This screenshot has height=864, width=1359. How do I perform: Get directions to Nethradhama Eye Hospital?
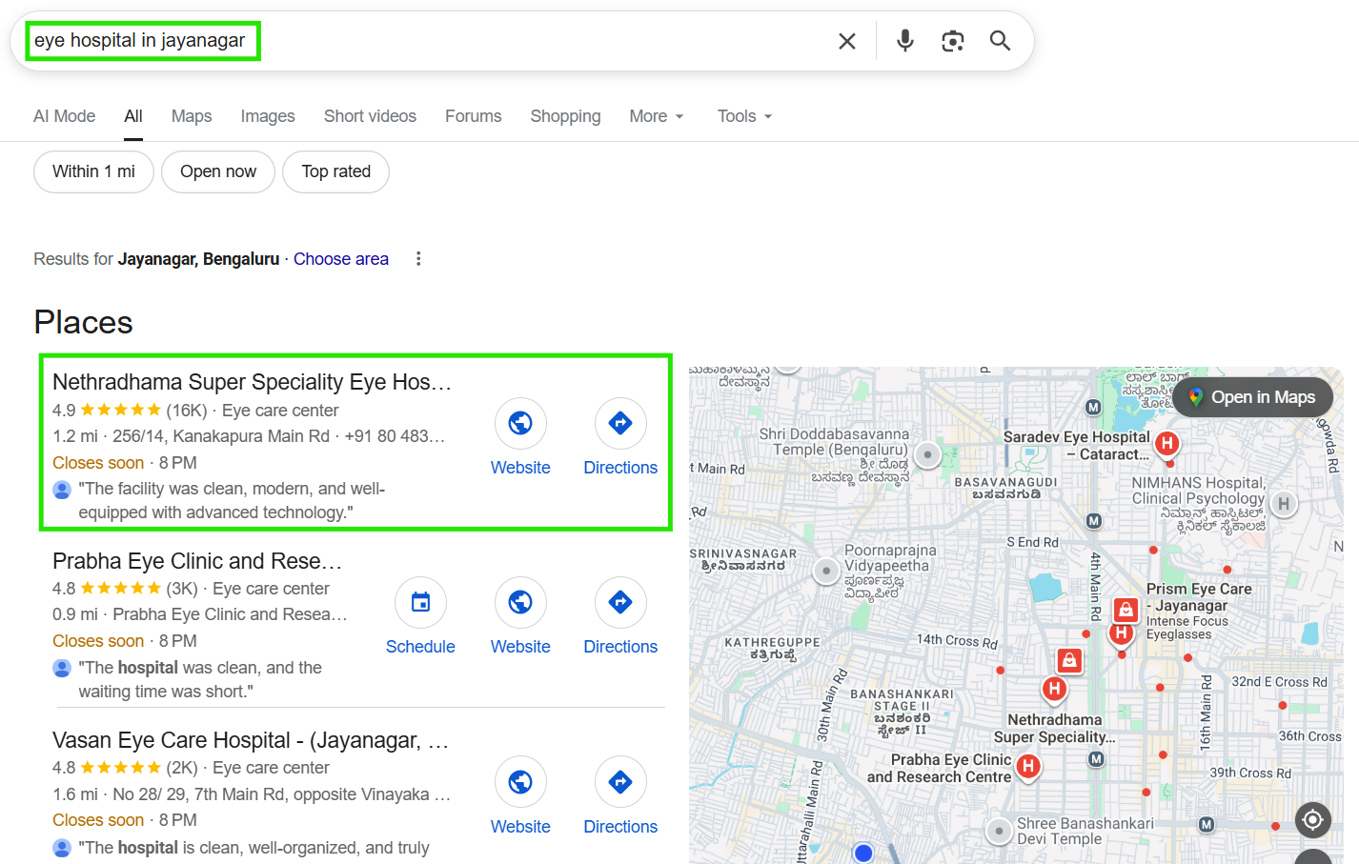tap(620, 423)
